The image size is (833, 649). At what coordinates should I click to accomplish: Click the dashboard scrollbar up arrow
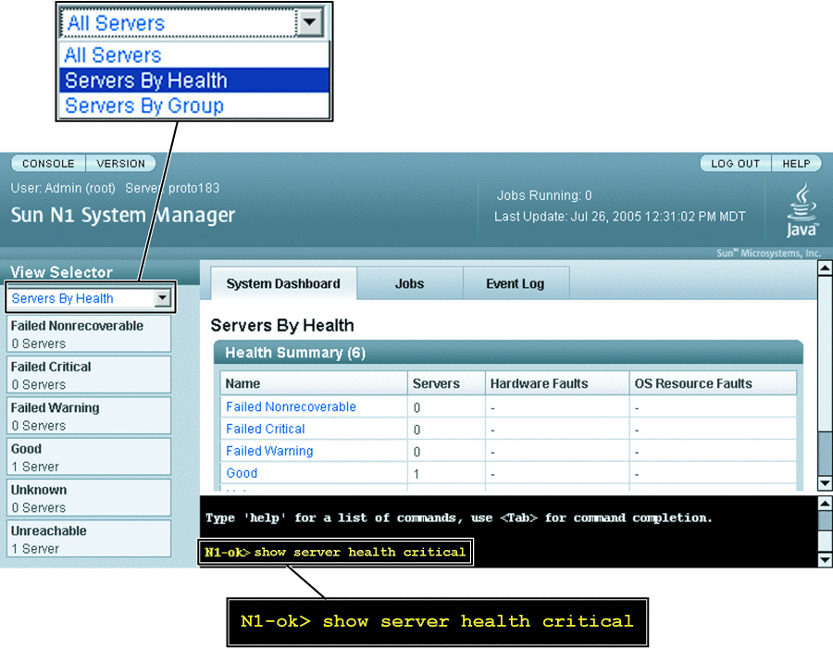click(825, 268)
